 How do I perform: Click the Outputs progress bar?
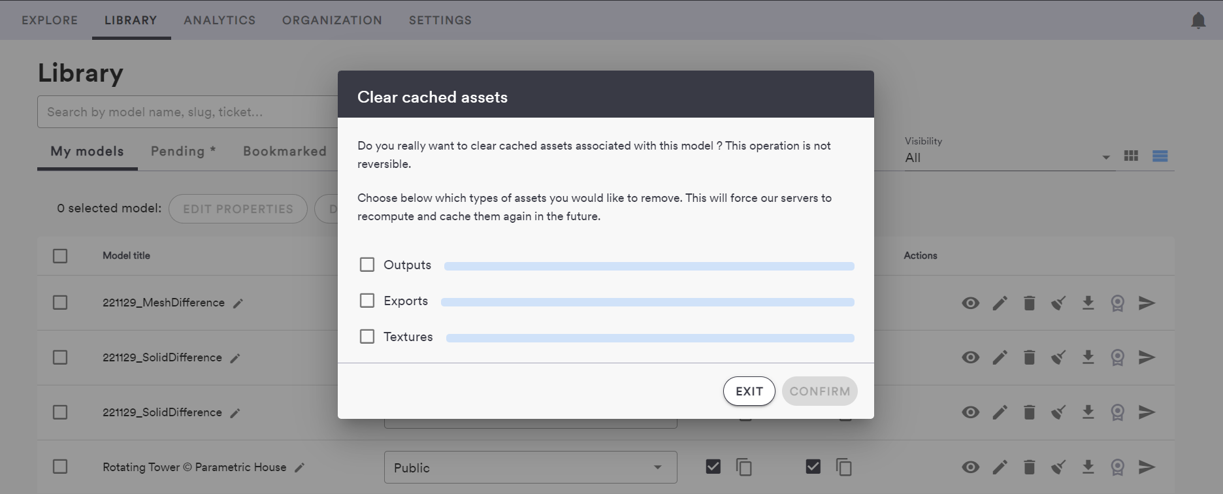(649, 267)
